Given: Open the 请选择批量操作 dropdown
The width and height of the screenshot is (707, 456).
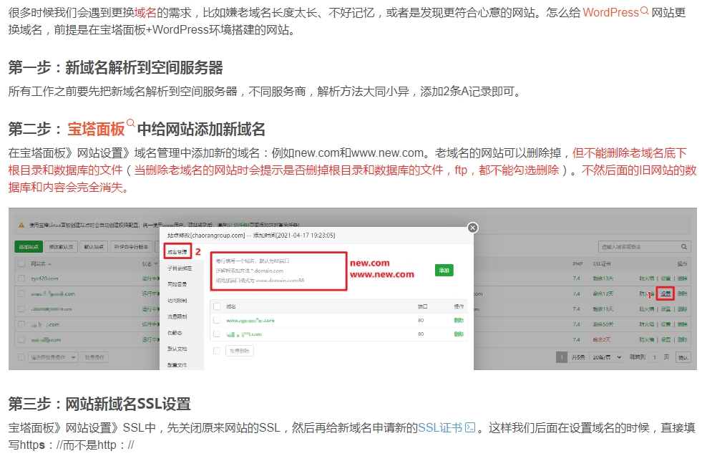Looking at the screenshot, I should pyautogui.click(x=54, y=357).
